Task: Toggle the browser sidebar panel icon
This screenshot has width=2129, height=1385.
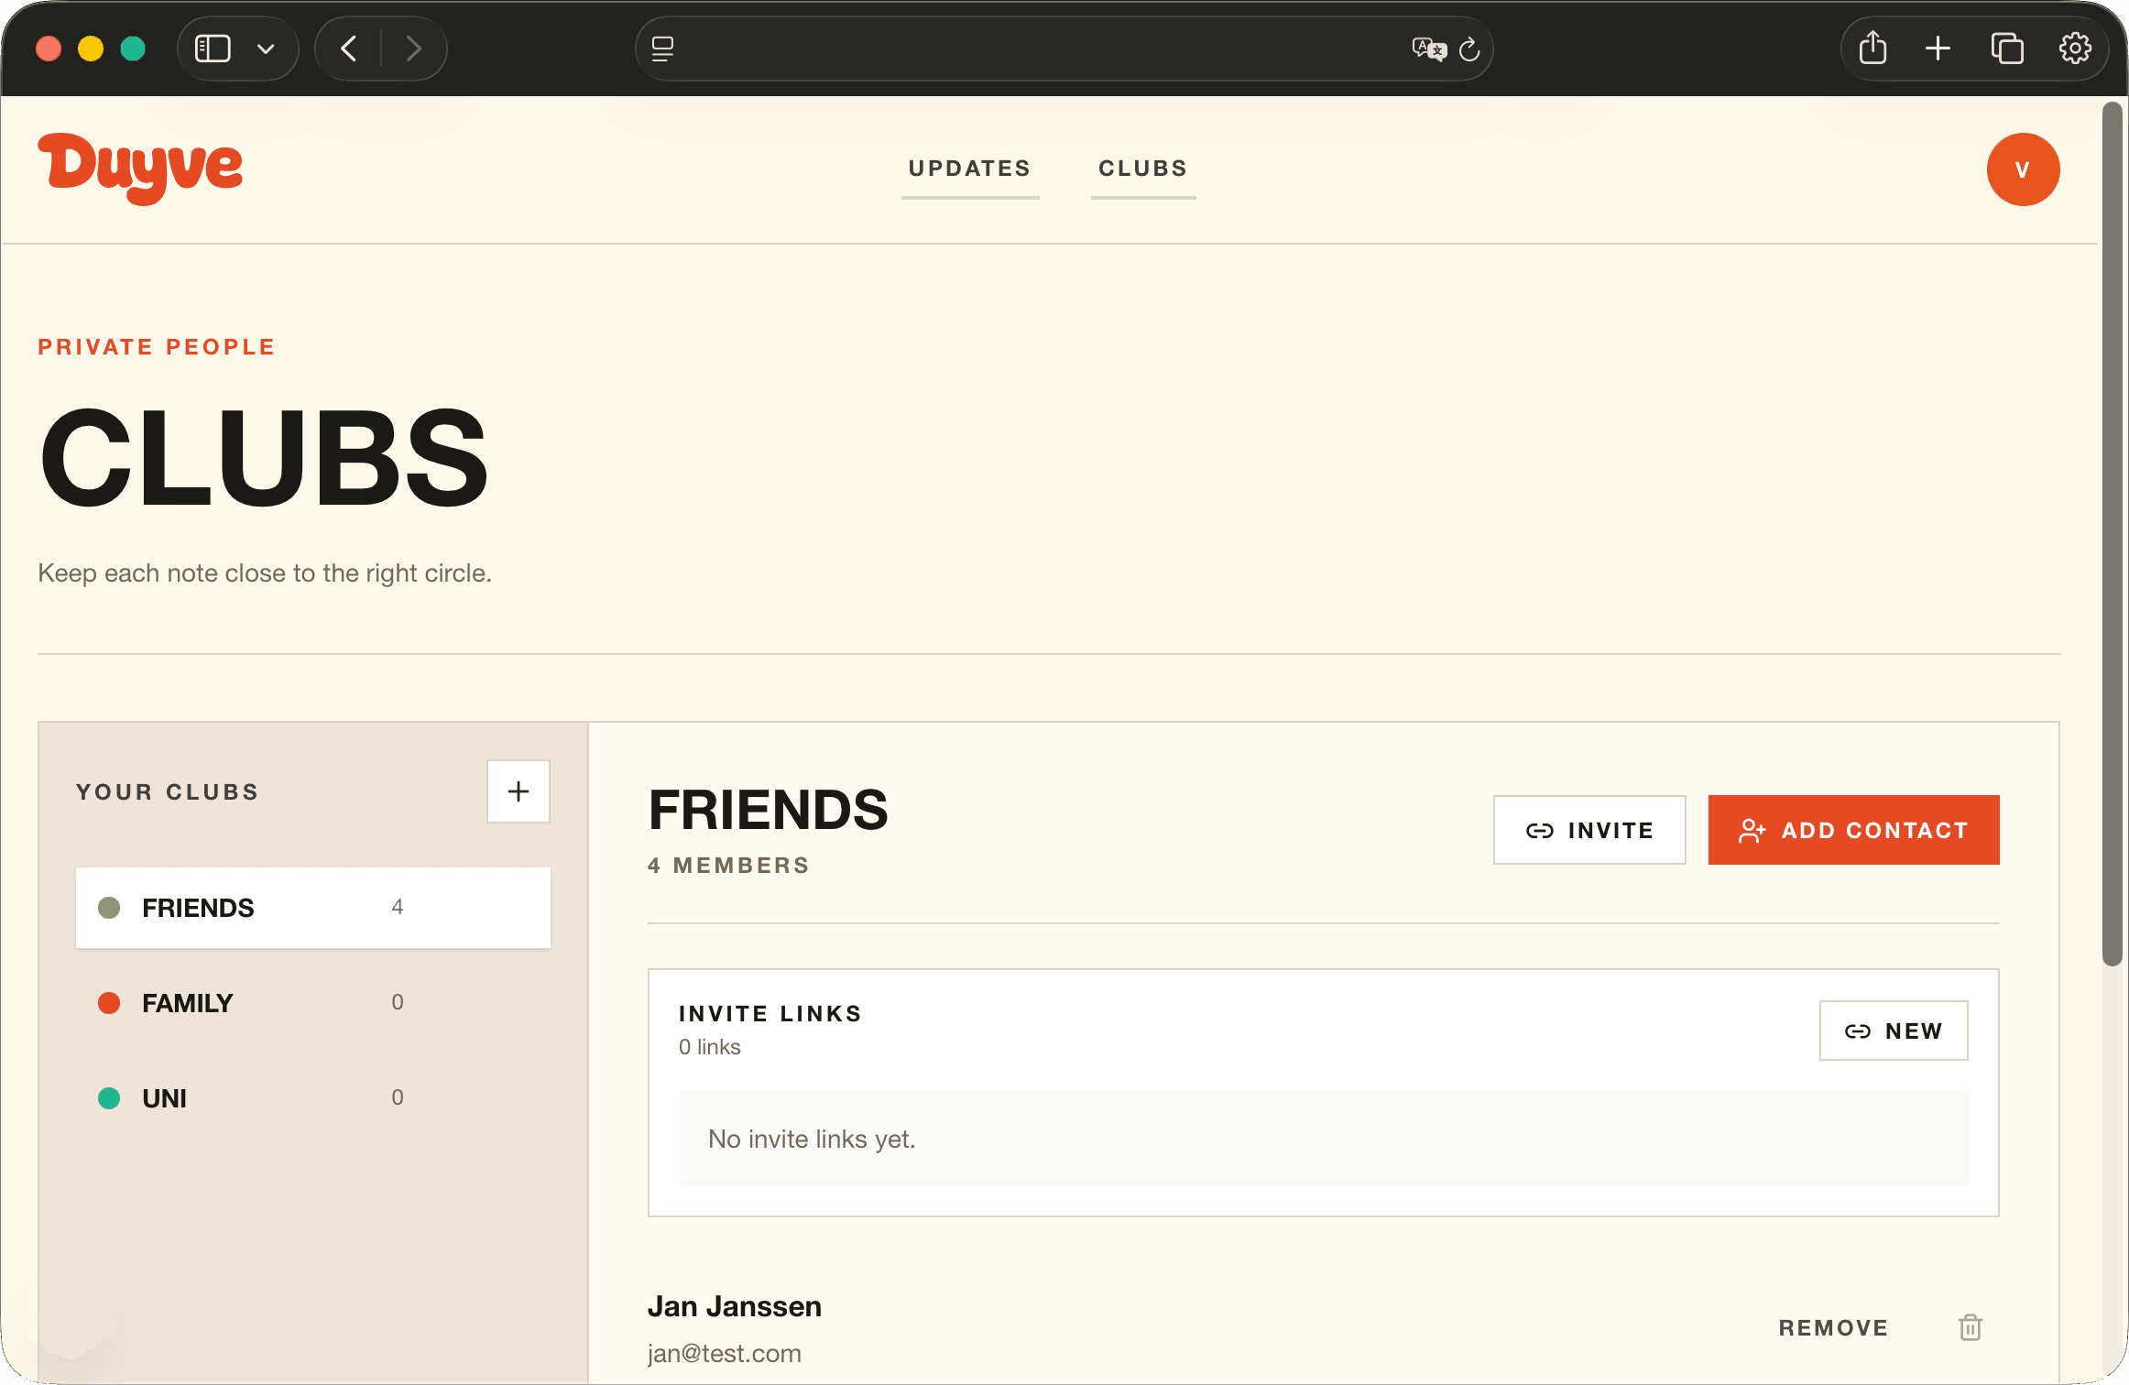Action: coord(213,49)
